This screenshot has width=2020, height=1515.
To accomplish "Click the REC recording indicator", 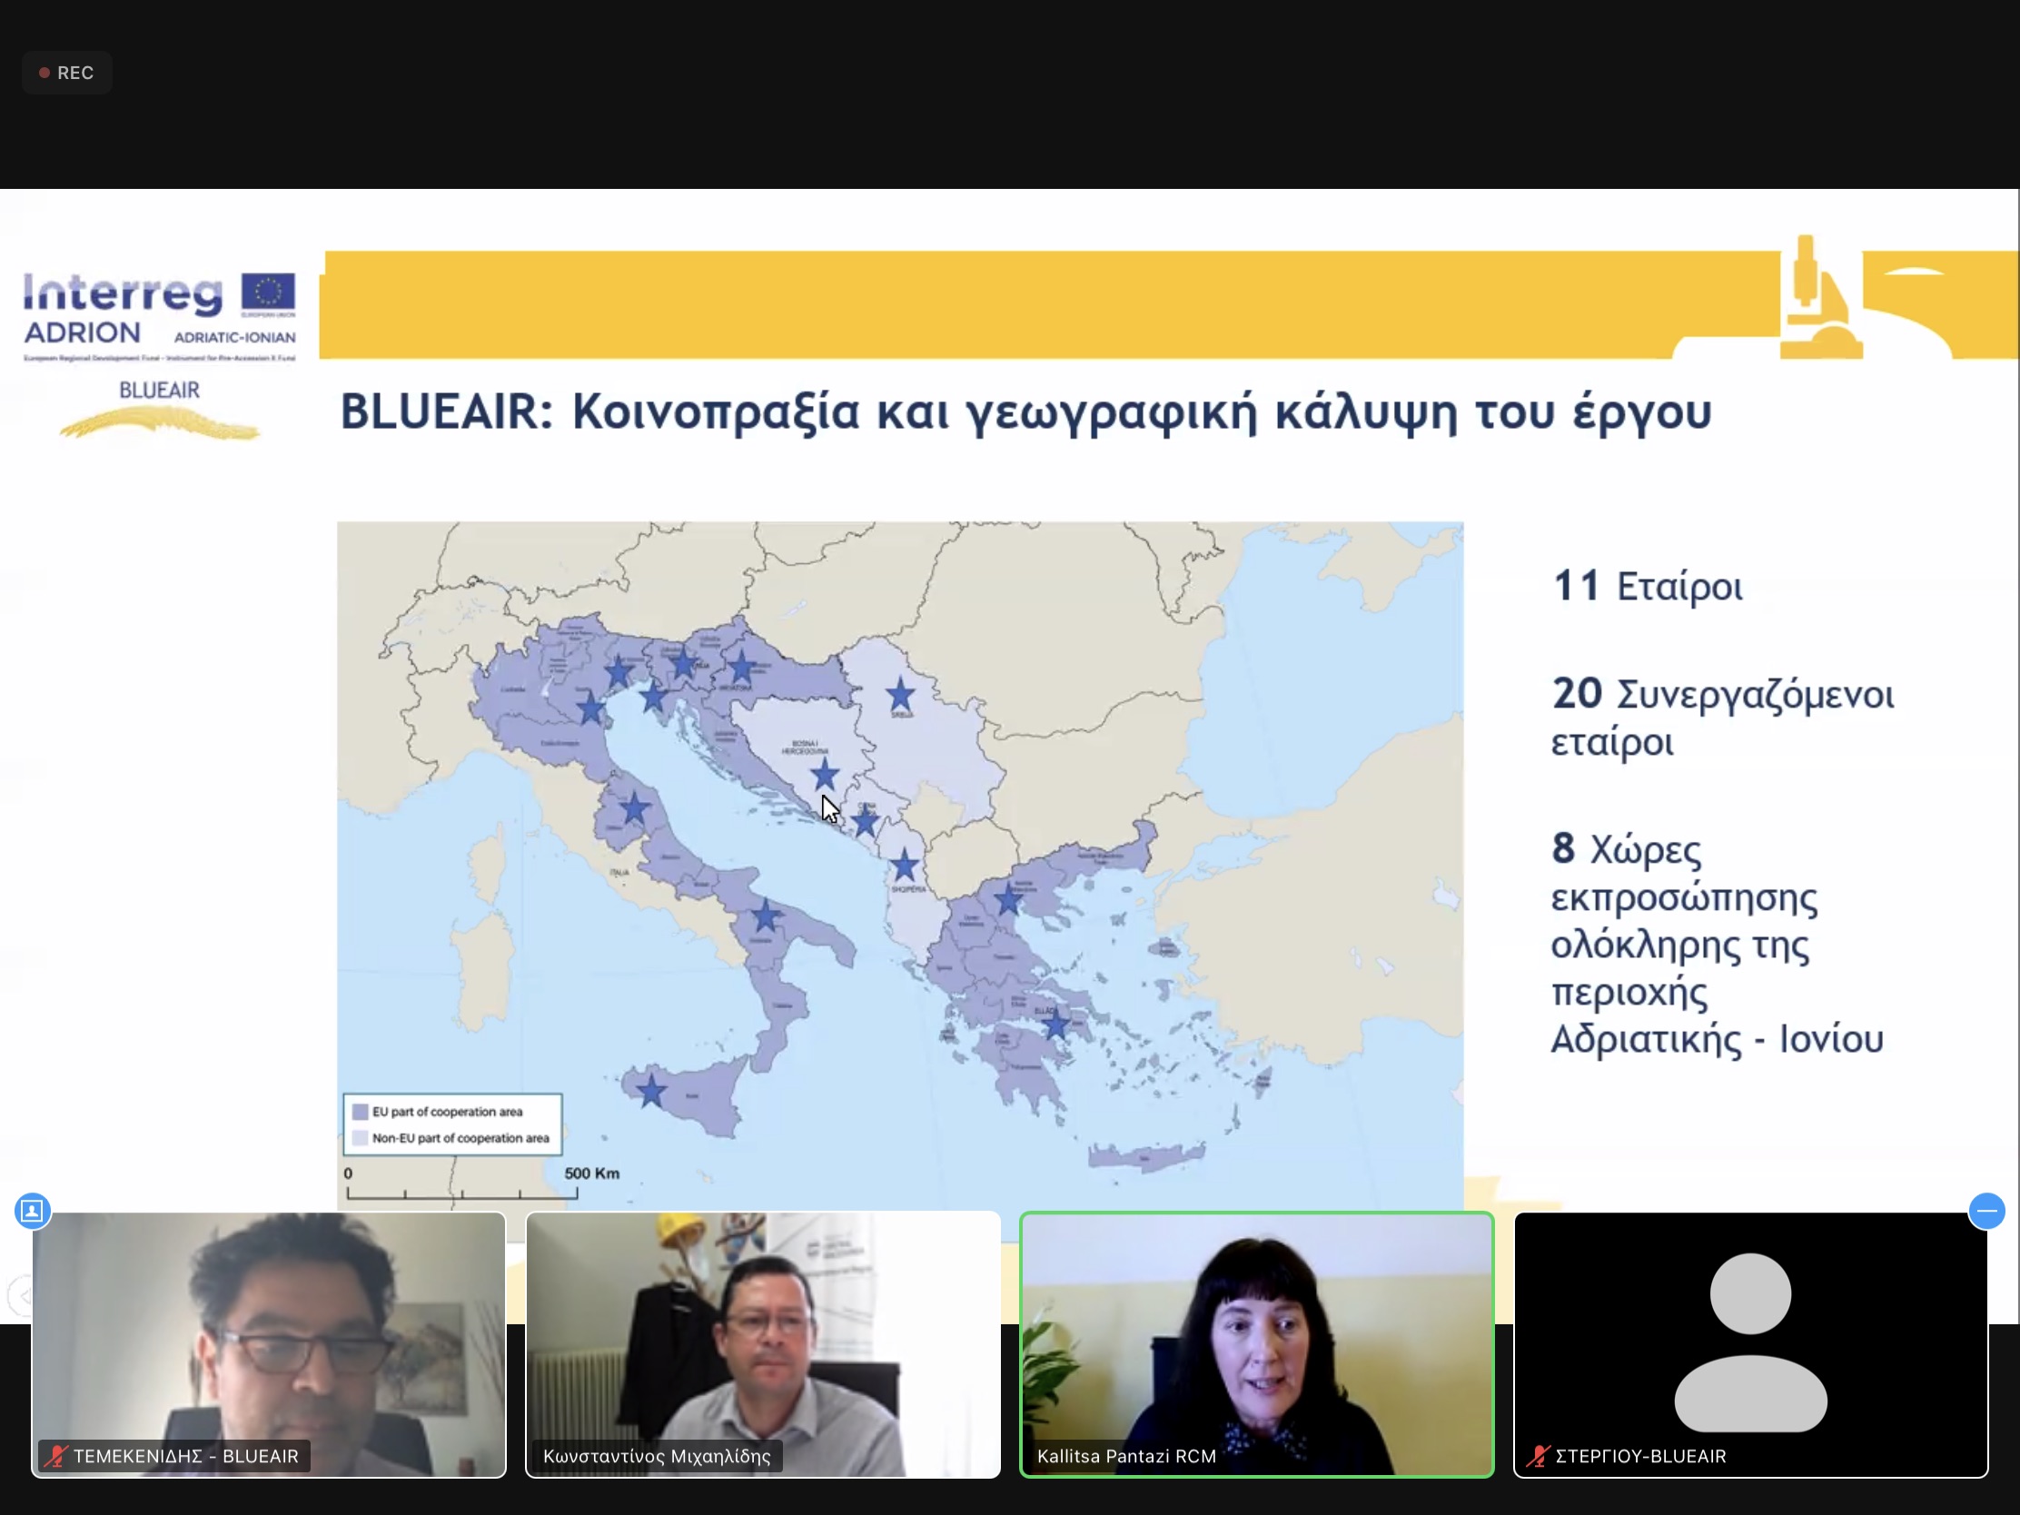I will (66, 73).
